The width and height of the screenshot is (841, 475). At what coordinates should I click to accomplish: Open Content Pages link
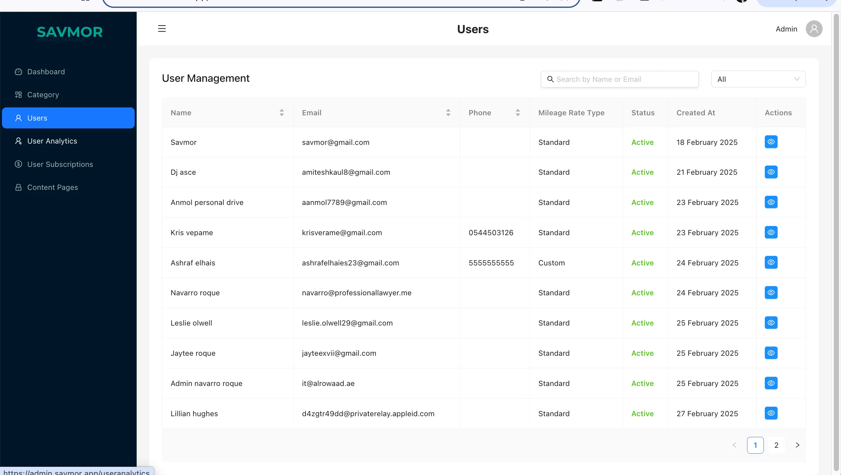click(53, 187)
